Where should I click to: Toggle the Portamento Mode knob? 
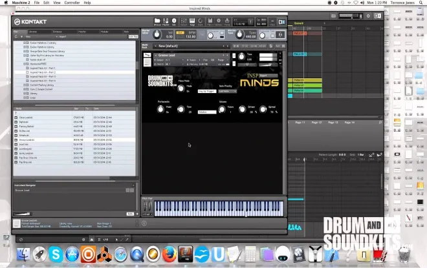pyautogui.click(x=160, y=109)
